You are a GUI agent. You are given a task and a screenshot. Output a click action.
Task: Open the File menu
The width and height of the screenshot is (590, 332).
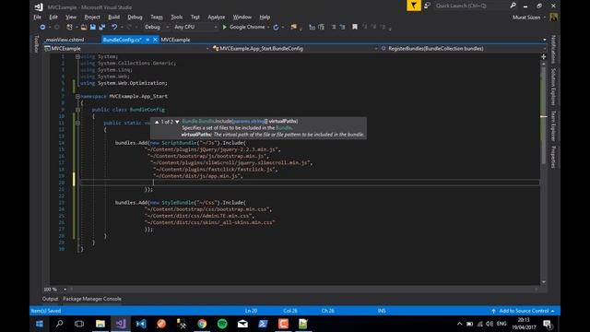point(37,18)
